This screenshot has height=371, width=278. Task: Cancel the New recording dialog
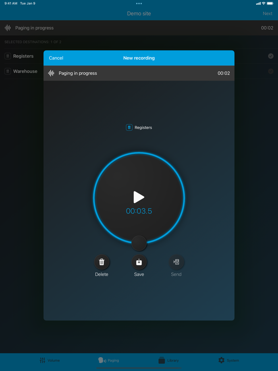56,58
